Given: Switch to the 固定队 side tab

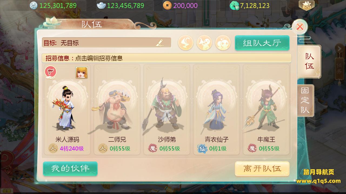Looking at the screenshot, I should point(305,100).
